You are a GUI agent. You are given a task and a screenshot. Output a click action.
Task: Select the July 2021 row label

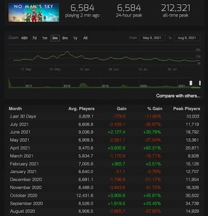point(19,124)
